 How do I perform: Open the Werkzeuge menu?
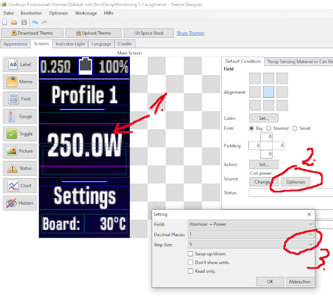[86, 12]
